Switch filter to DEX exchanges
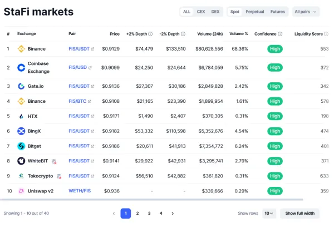Viewport: 334px width, 228px height. click(215, 12)
